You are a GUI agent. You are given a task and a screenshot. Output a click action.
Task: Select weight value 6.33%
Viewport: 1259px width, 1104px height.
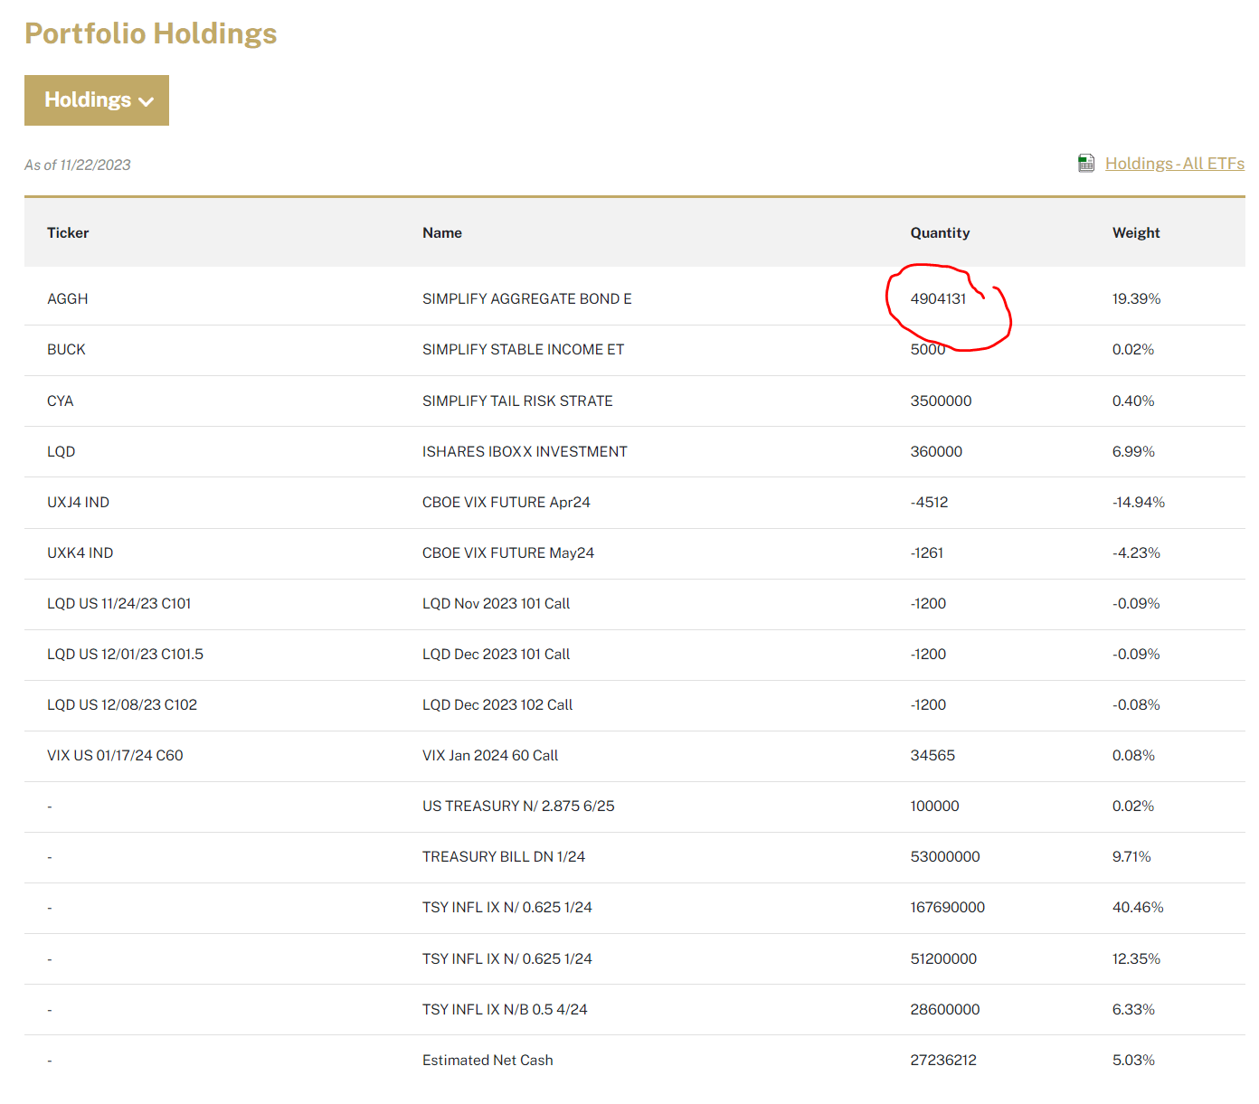tap(1133, 1009)
